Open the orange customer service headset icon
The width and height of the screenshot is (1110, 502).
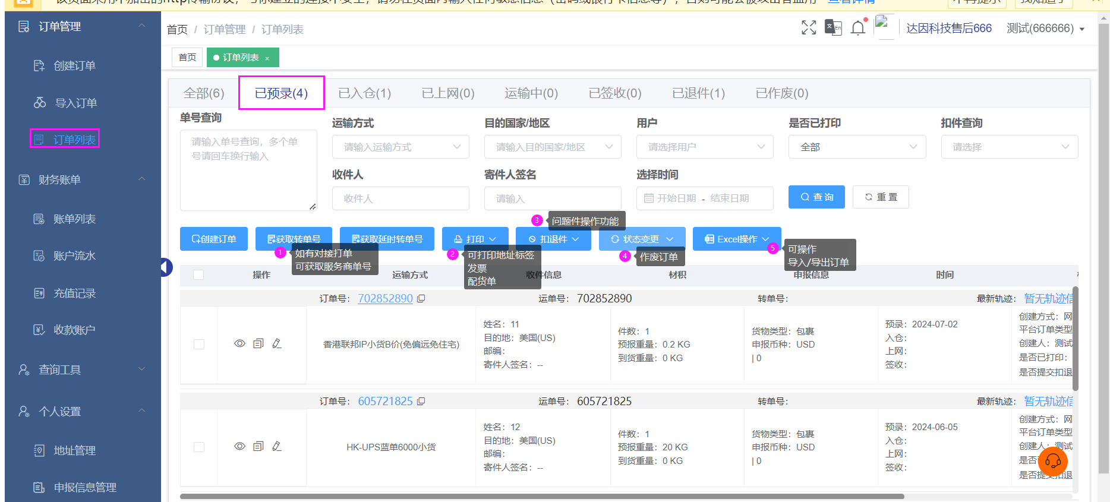[1053, 461]
